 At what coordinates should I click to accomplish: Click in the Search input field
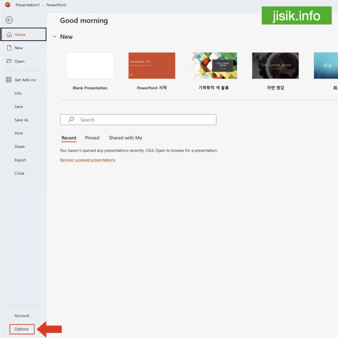tap(138, 119)
